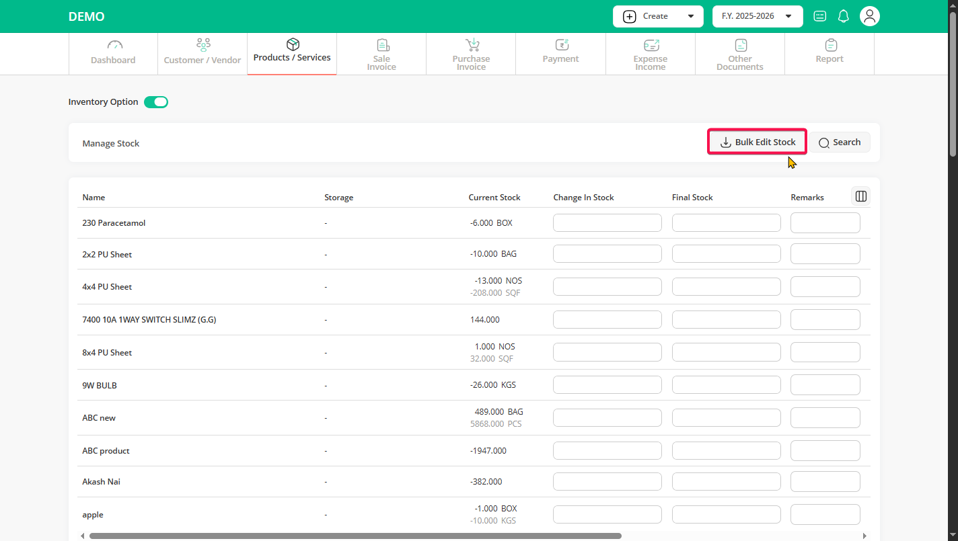Click the horizontal scrollbar under the table
958x541 pixels.
click(x=355, y=536)
